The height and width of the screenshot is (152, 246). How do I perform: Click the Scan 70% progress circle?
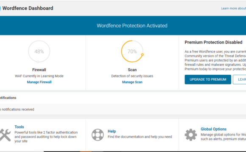(132, 52)
